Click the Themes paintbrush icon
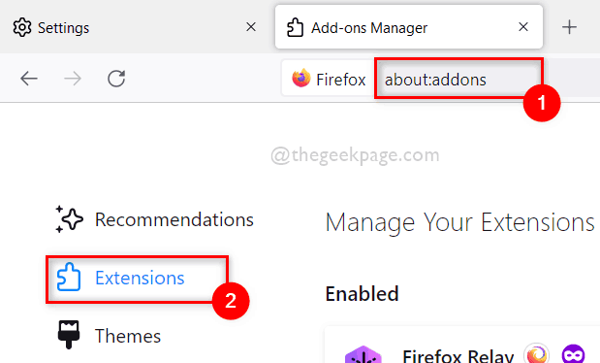Viewport: 600px width, 363px height. tap(69, 335)
